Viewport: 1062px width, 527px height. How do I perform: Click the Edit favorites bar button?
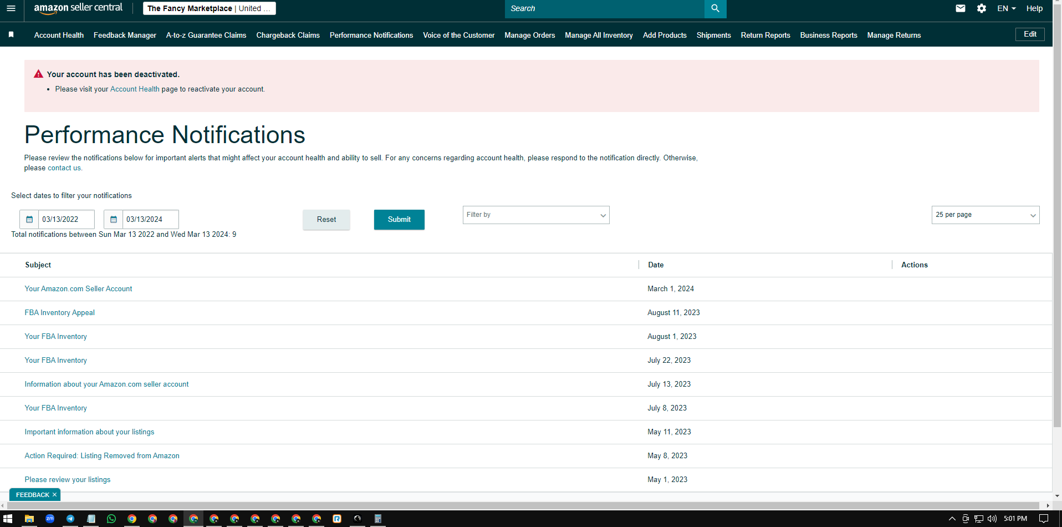tap(1030, 34)
